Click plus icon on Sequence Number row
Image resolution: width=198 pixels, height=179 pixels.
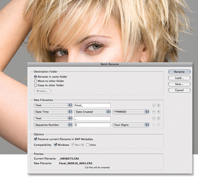pyautogui.click(x=158, y=125)
